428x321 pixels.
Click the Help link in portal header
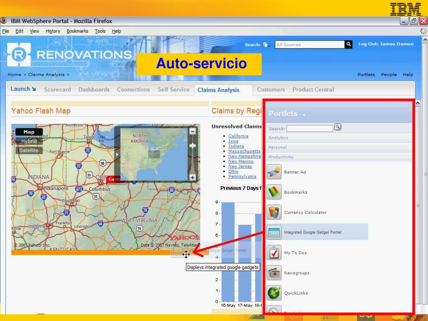408,74
